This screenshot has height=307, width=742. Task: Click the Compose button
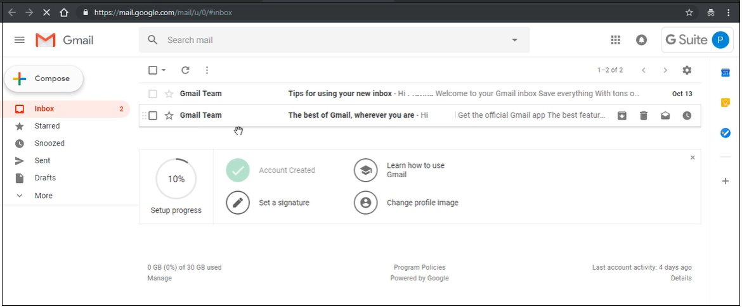click(x=44, y=78)
